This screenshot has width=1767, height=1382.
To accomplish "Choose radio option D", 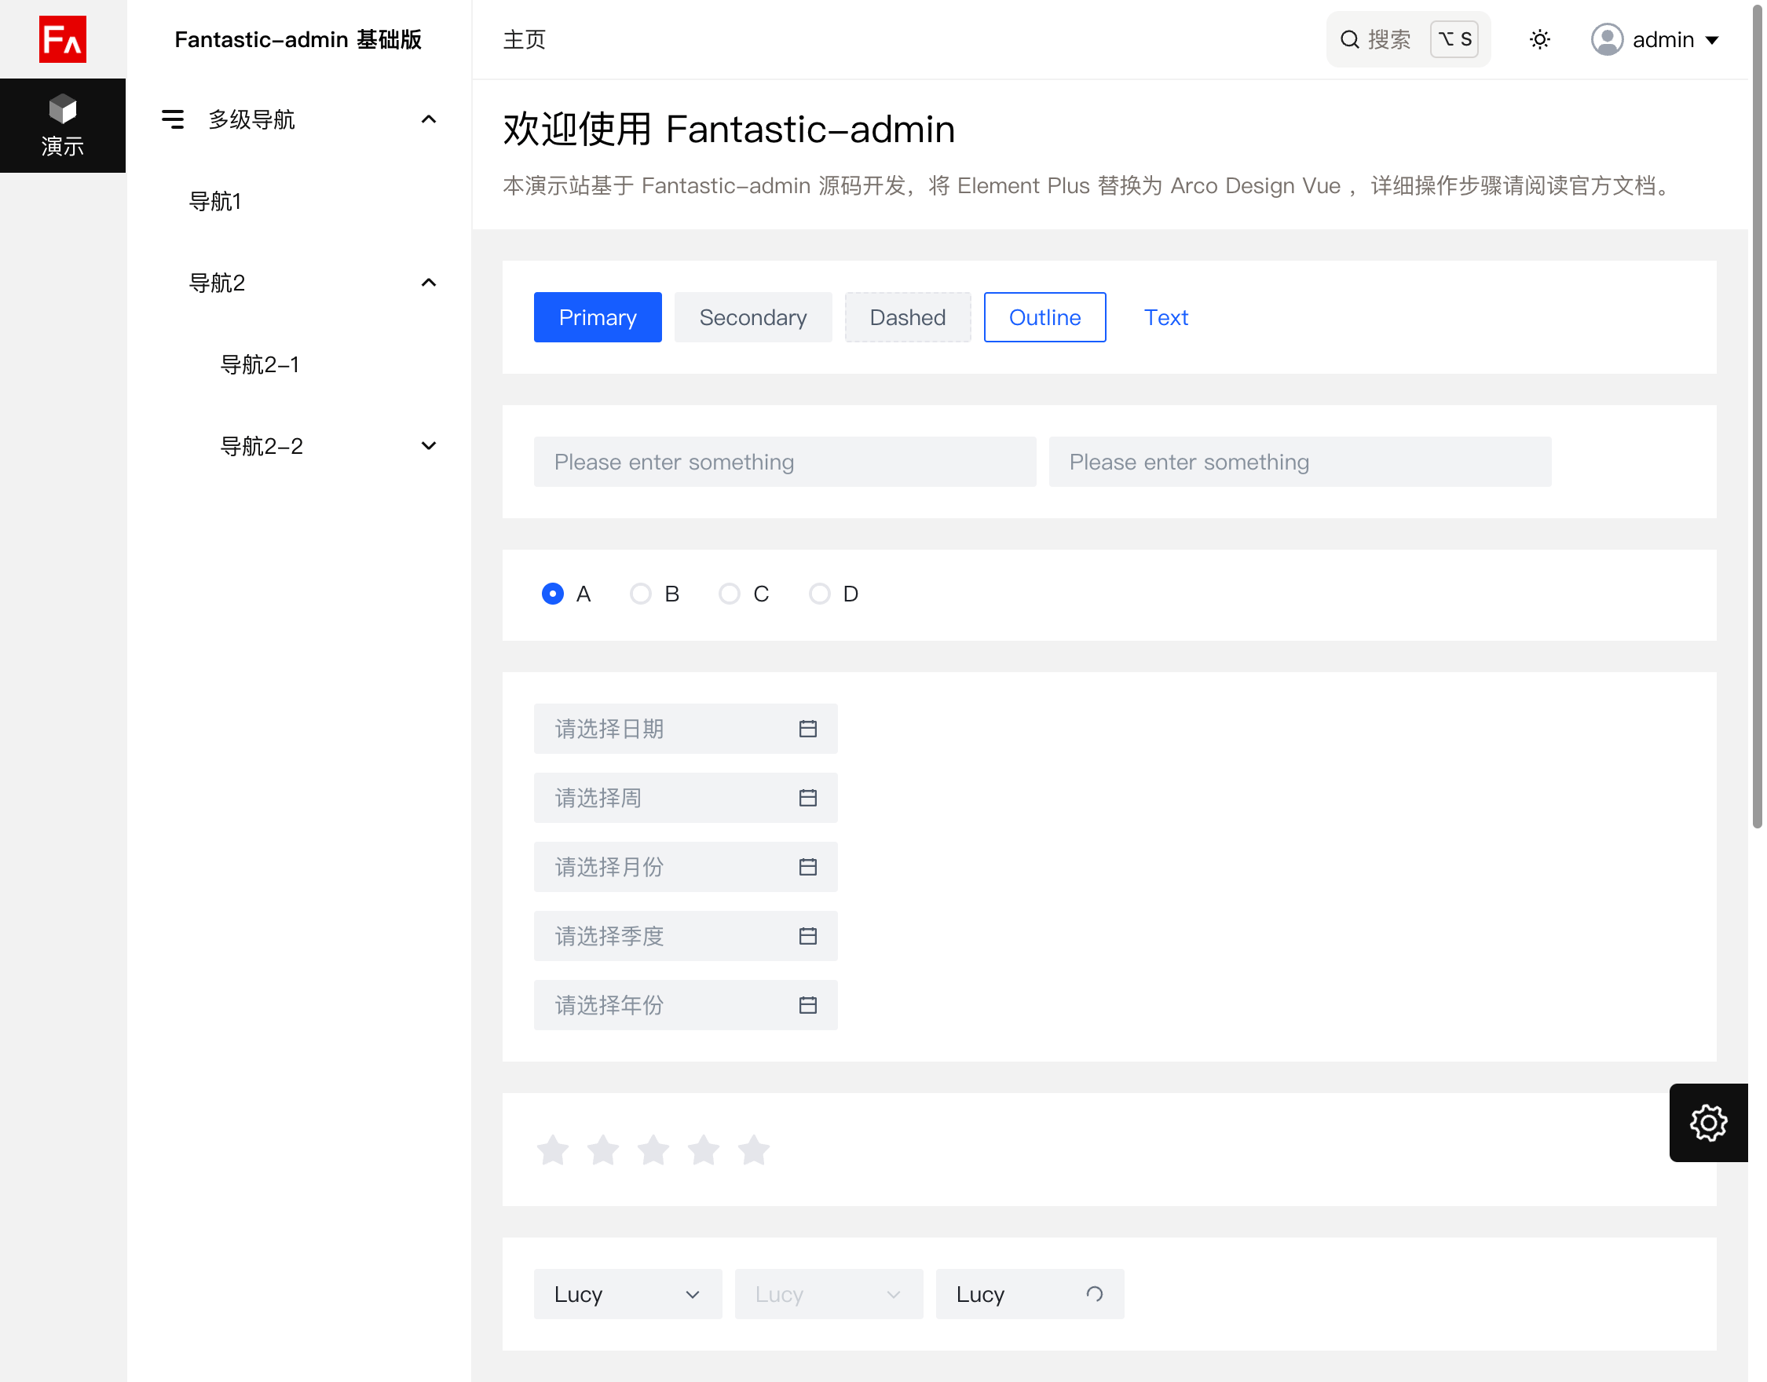I will click(819, 594).
